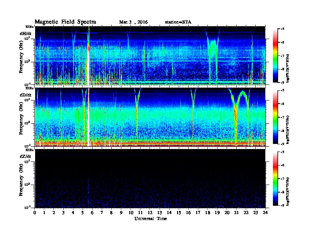Click hour tick label "11" on the time axis
Viewport: 316px width, 244px height.
click(x=140, y=213)
